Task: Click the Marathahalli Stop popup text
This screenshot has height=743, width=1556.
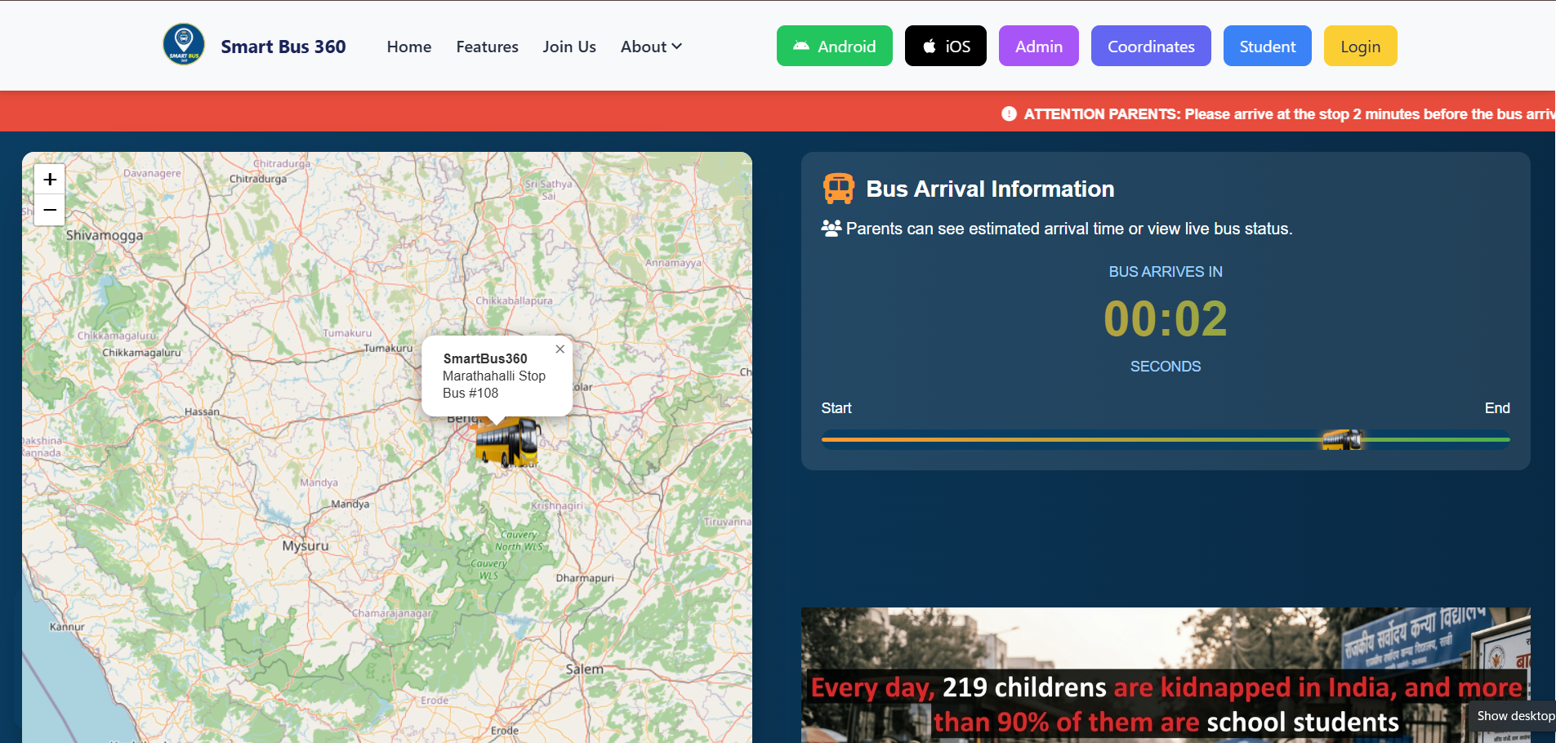Action: pos(494,376)
